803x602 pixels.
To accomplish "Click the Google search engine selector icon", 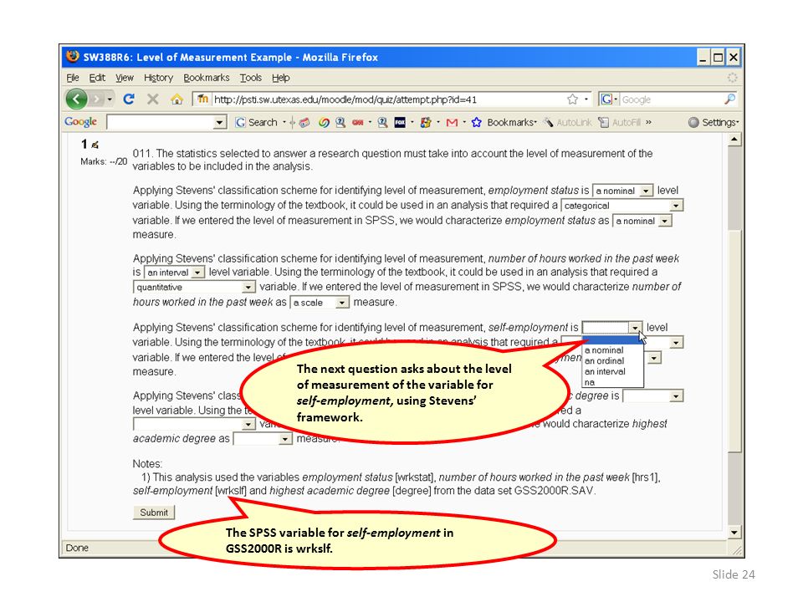I will tap(606, 99).
